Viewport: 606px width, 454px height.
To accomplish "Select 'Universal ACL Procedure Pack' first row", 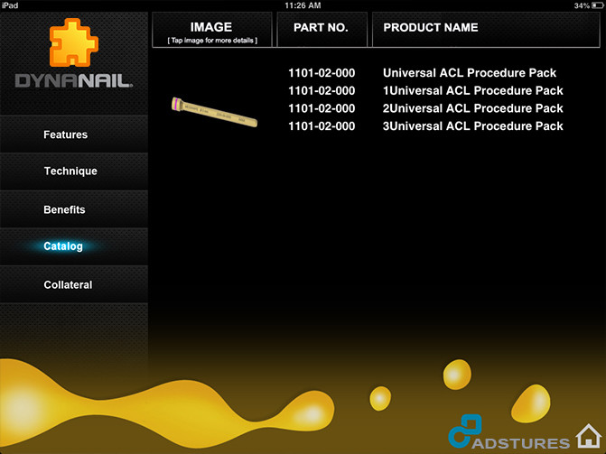I will pyautogui.click(x=470, y=72).
